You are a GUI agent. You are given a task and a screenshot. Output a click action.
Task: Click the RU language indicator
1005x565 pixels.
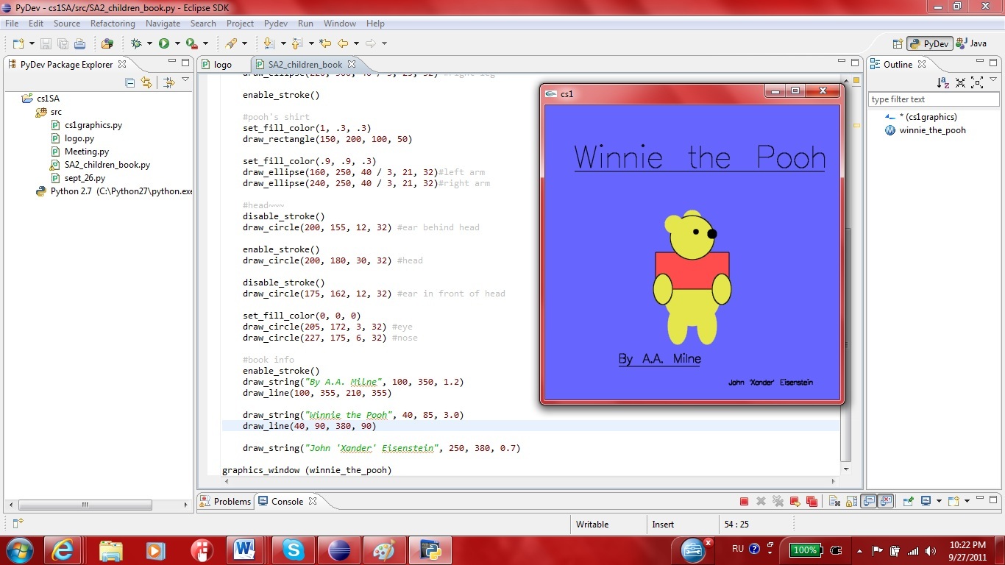click(x=737, y=549)
